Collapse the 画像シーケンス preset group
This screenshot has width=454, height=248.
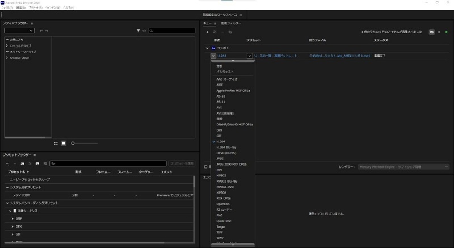click(x=10, y=211)
